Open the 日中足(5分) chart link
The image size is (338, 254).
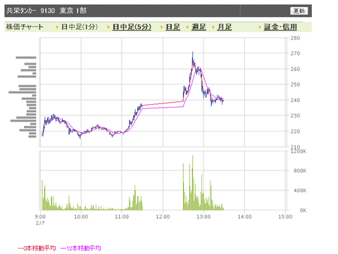click(x=132, y=27)
